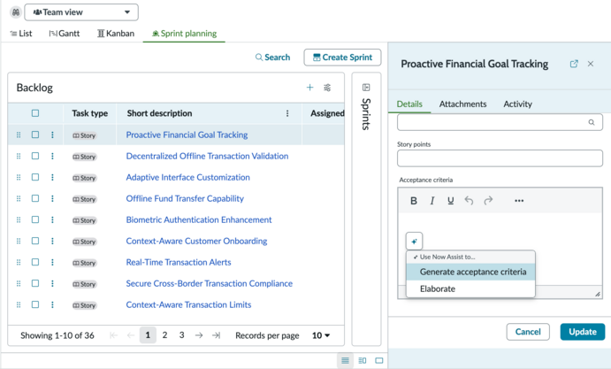Choose Generate acceptance criteria
The image size is (611, 369).
tap(470, 272)
